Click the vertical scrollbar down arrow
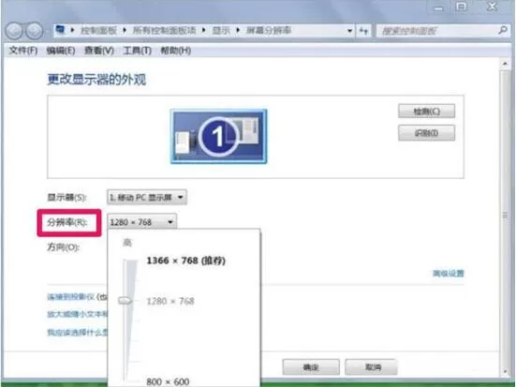Image resolution: width=516 pixels, height=387 pixels. tap(505, 372)
